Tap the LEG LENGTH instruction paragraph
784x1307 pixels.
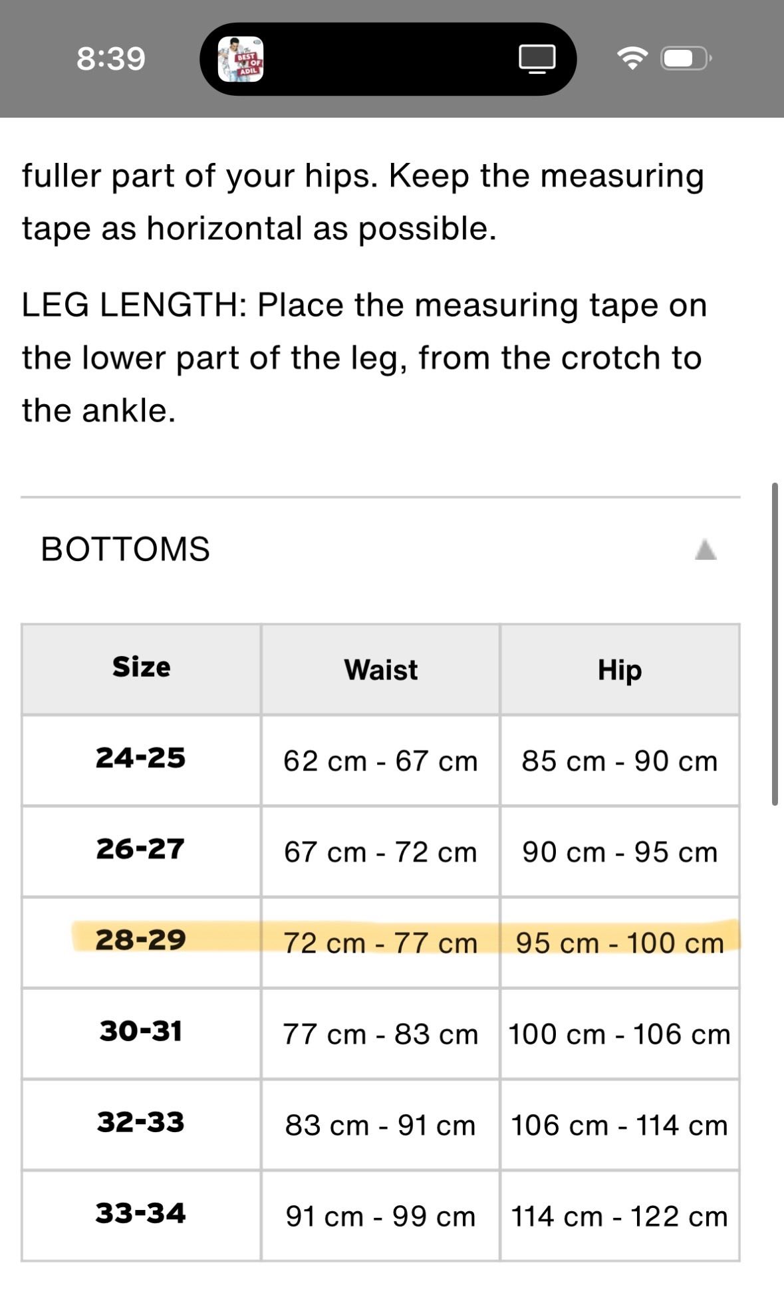pos(364,358)
